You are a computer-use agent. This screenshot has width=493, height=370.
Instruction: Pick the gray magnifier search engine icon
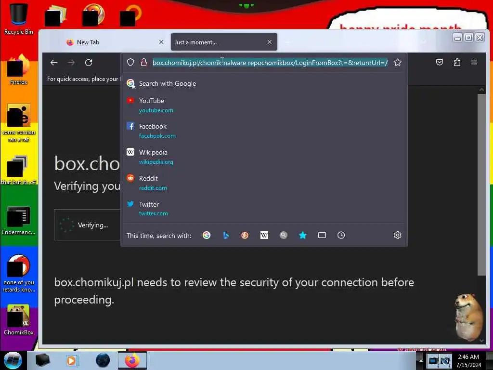[283, 235]
